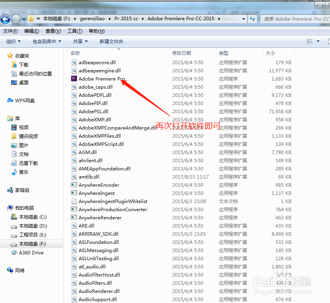Open the 工具(T) menu

tap(75, 31)
